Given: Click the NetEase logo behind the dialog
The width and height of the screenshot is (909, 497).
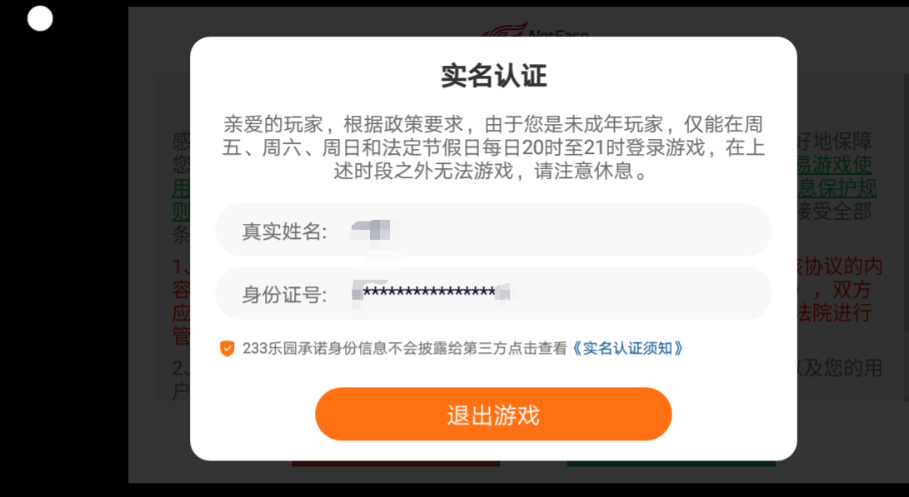Looking at the screenshot, I should pos(535,30).
